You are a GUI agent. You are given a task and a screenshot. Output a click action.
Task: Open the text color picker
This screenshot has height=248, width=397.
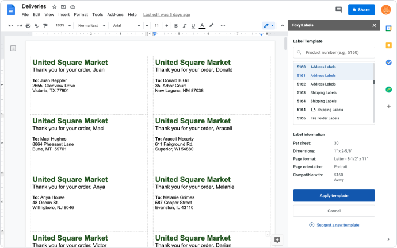tap(202, 25)
